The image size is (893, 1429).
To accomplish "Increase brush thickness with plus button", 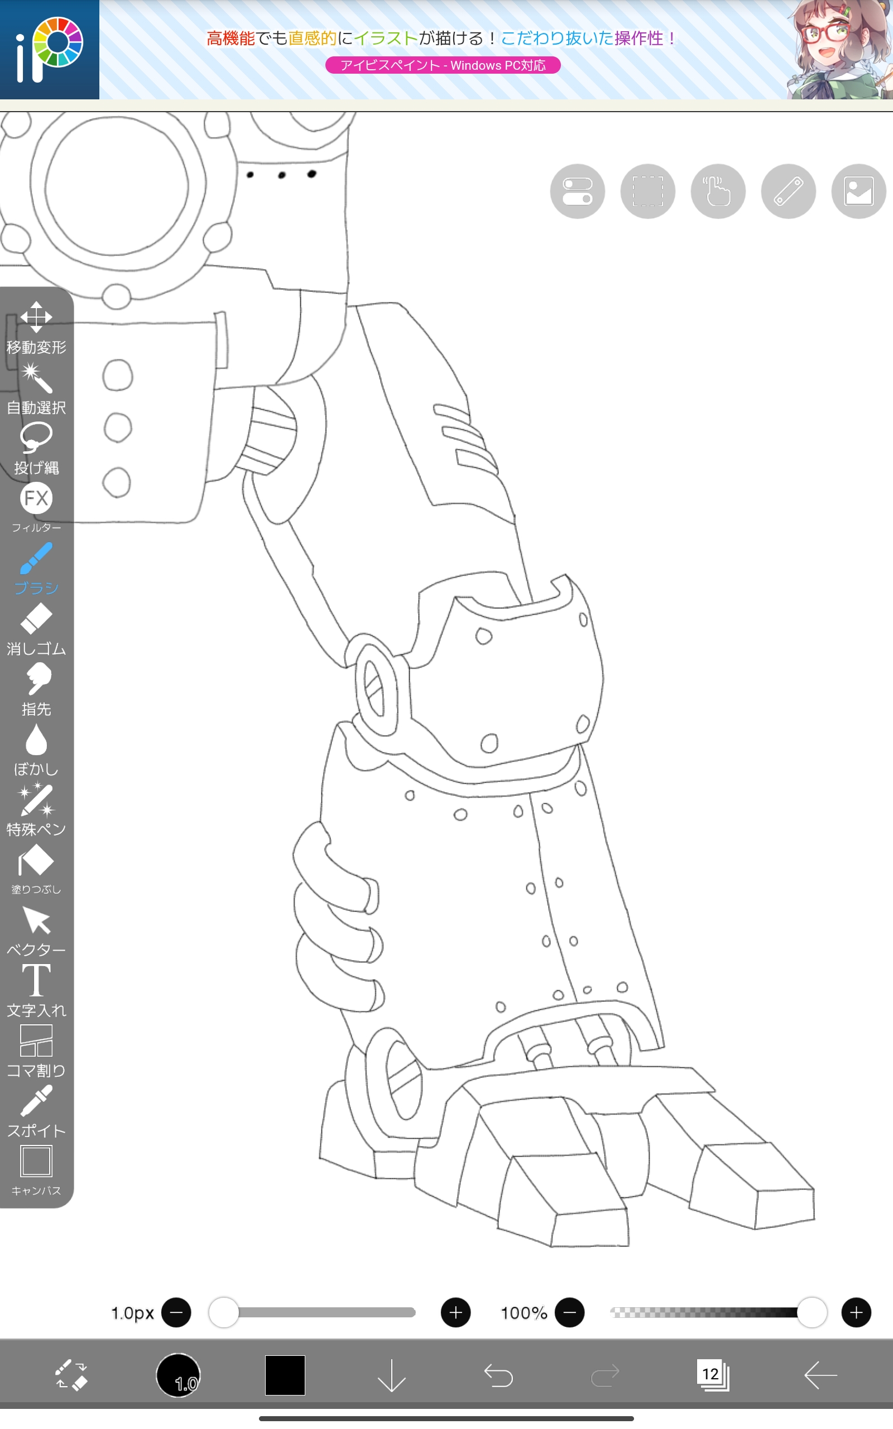I will pos(455,1312).
